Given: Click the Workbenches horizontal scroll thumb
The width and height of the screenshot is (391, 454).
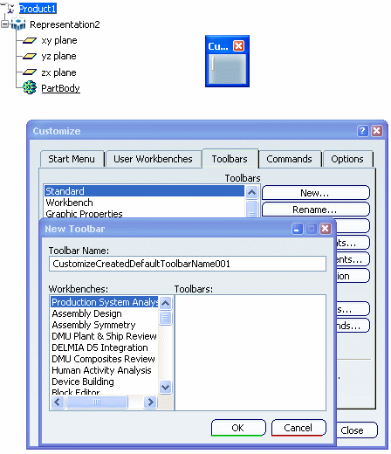Looking at the screenshot, I should [x=97, y=402].
